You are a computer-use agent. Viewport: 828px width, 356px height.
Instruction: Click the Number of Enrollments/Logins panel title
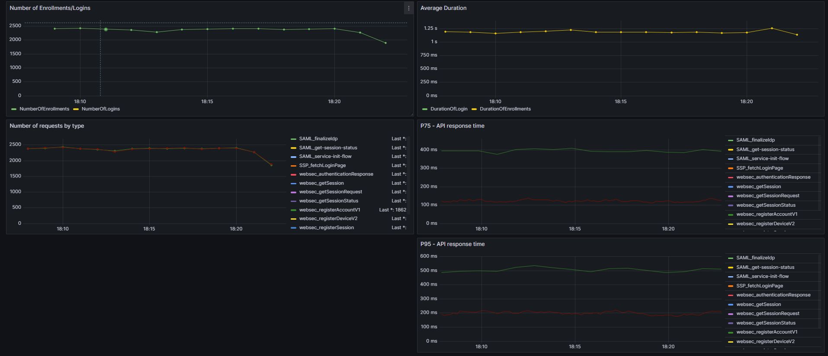click(x=50, y=8)
